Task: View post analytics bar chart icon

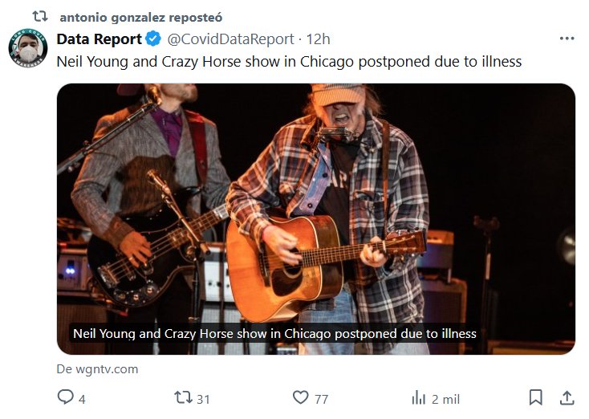Action: point(418,397)
